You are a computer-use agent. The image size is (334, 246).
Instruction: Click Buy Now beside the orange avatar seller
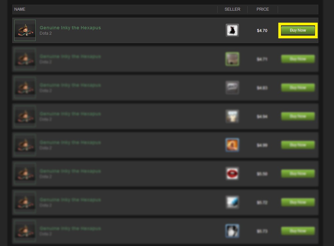[x=298, y=145]
